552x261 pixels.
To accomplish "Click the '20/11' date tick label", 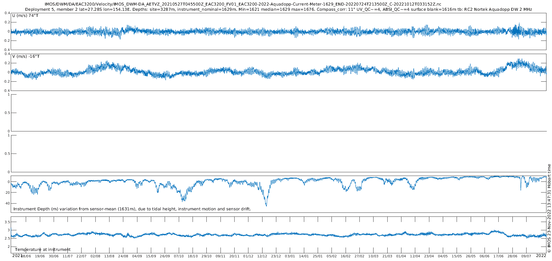I will coord(234,256).
